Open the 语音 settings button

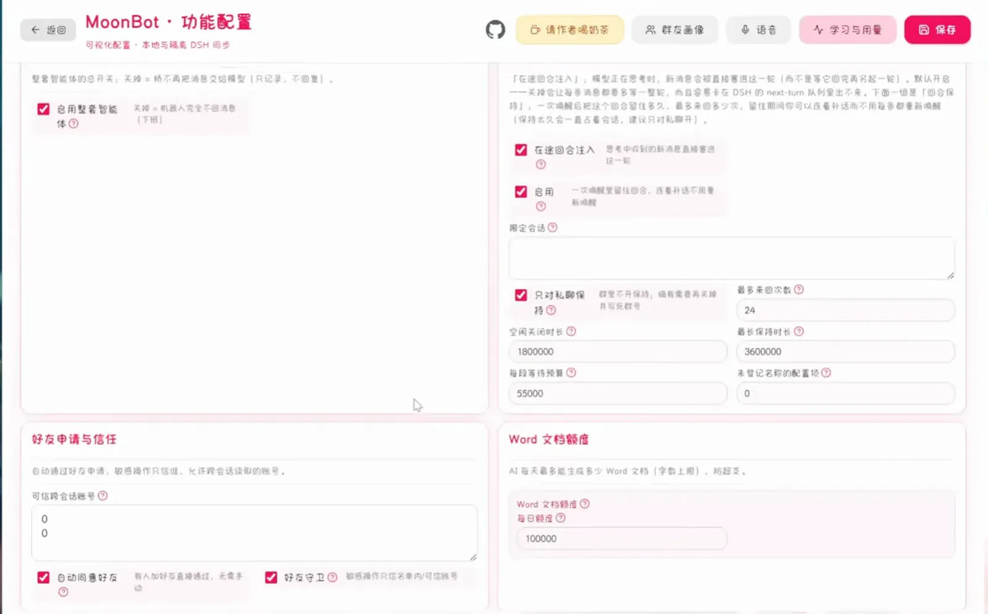coord(758,30)
